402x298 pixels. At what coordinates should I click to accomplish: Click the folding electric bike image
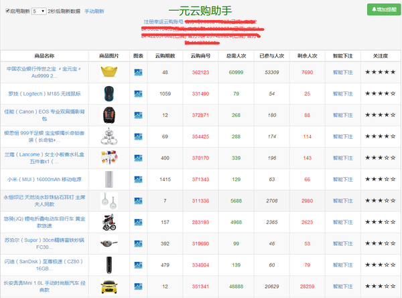click(x=109, y=222)
